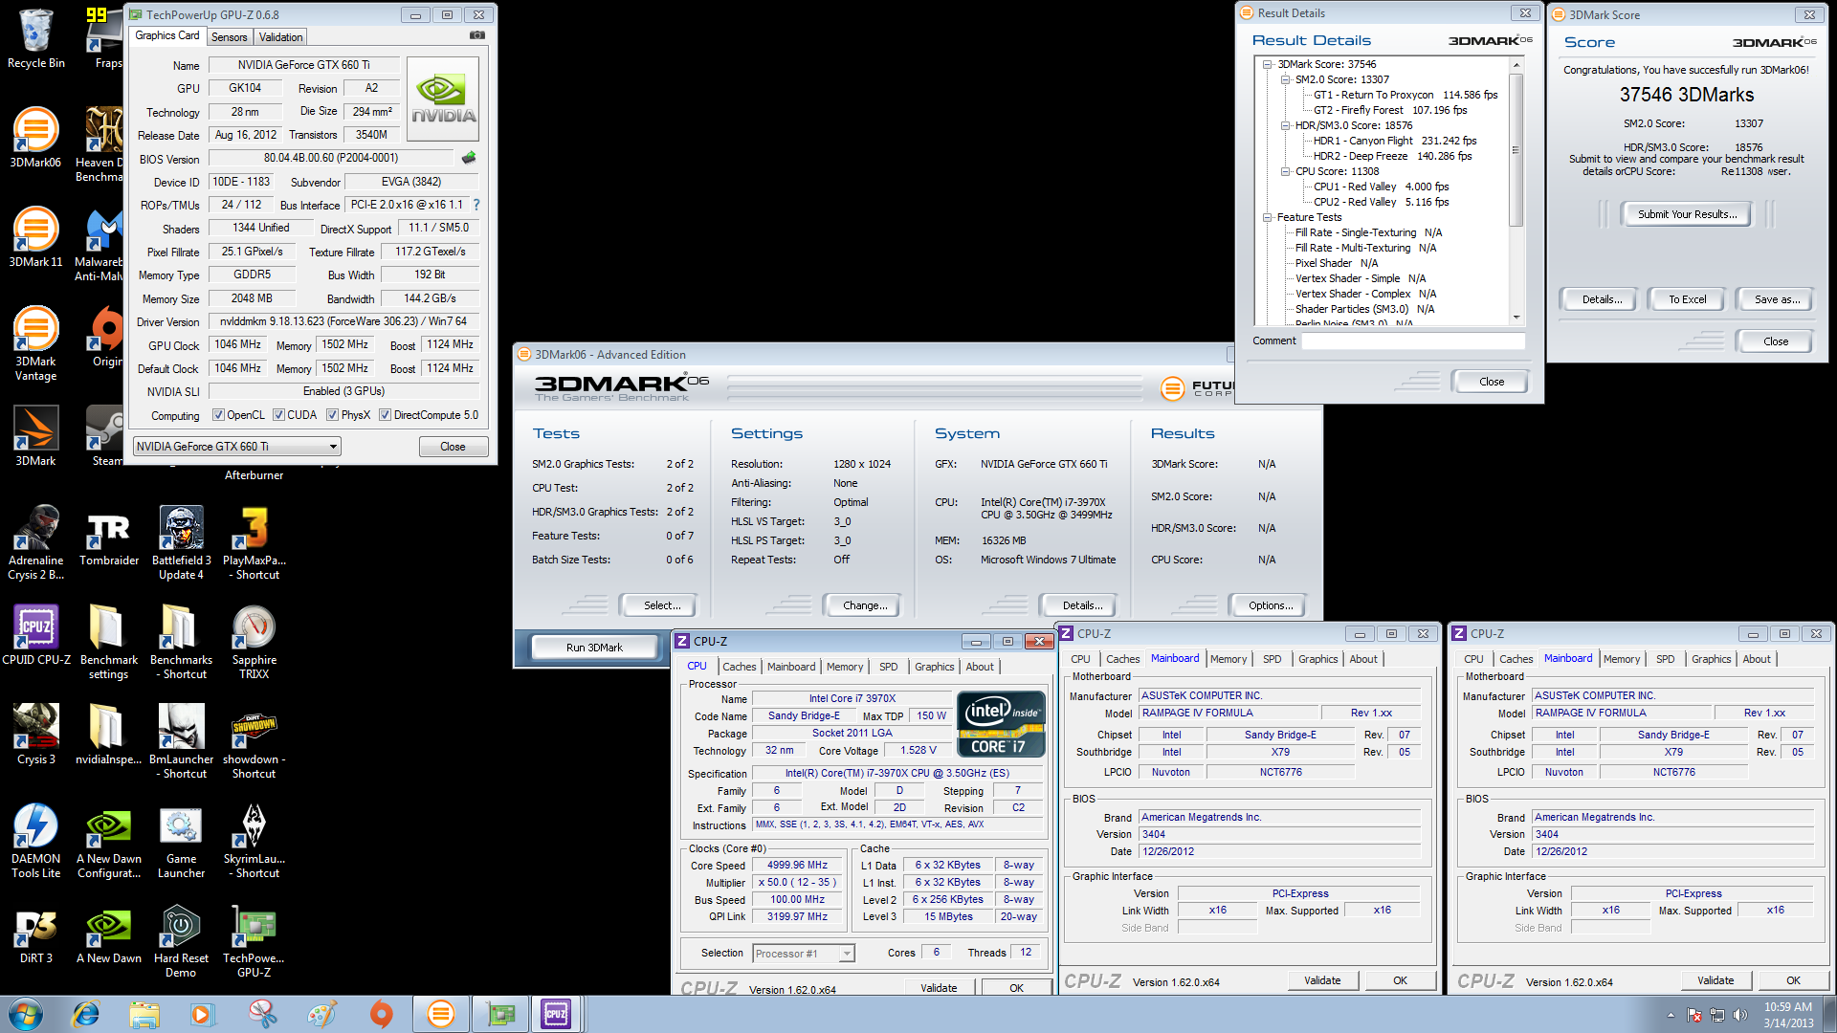The height and width of the screenshot is (1033, 1837).
Task: Click Run 3DMark button
Action: [594, 648]
